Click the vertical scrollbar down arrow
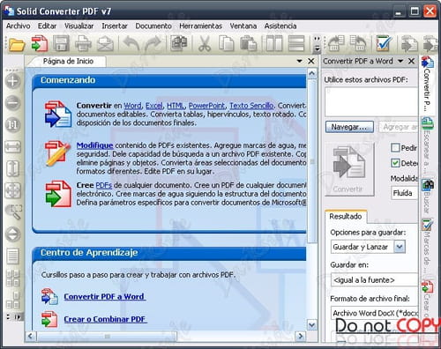This screenshot has height=349, width=441. click(312, 325)
